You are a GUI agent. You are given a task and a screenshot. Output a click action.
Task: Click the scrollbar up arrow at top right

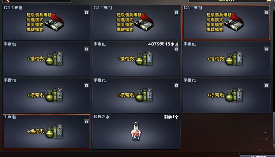point(274,8)
